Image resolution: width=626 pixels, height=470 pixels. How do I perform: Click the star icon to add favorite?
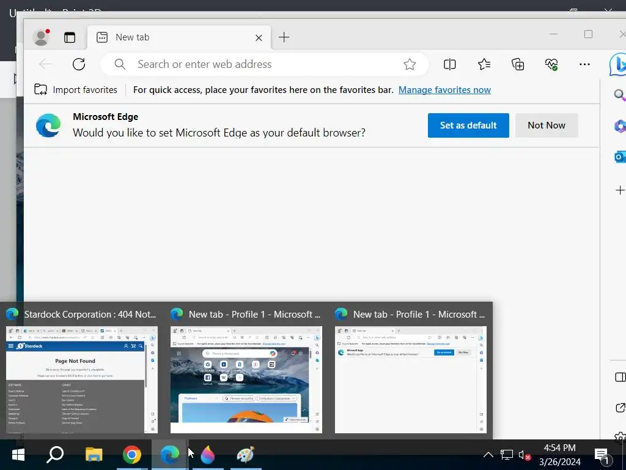[410, 64]
